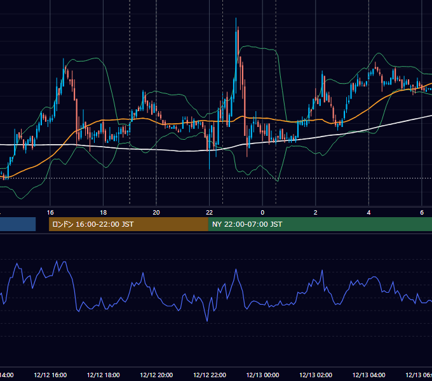
Task: Click the 12/12 20:00 date label
Action: 156,375
